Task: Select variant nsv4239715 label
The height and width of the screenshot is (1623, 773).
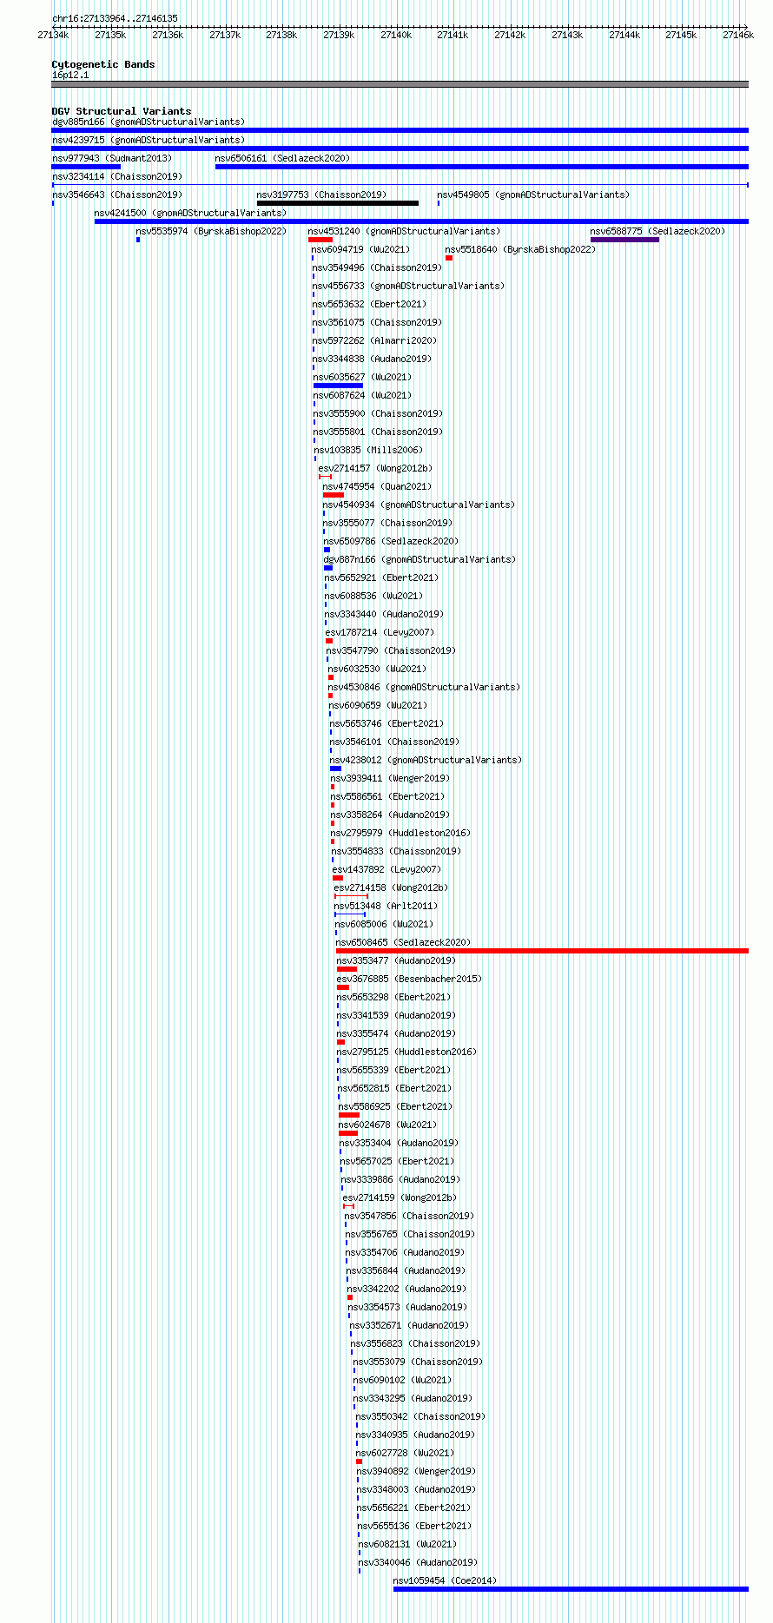Action: click(x=149, y=140)
